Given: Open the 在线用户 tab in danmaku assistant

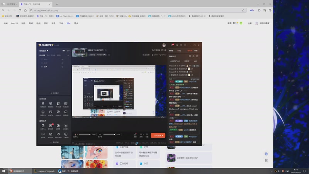Looking at the screenshot, I should (175, 61).
